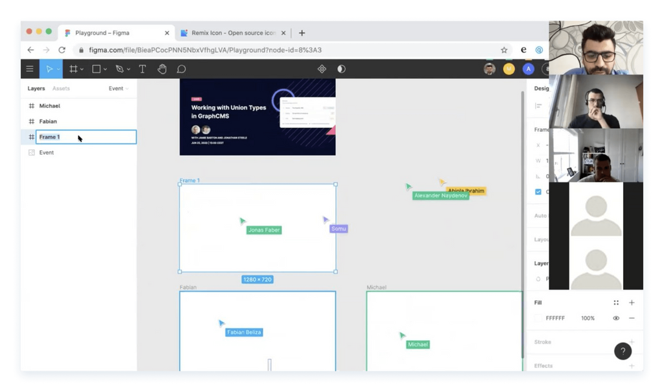Remove the fill with minus icon

point(632,318)
